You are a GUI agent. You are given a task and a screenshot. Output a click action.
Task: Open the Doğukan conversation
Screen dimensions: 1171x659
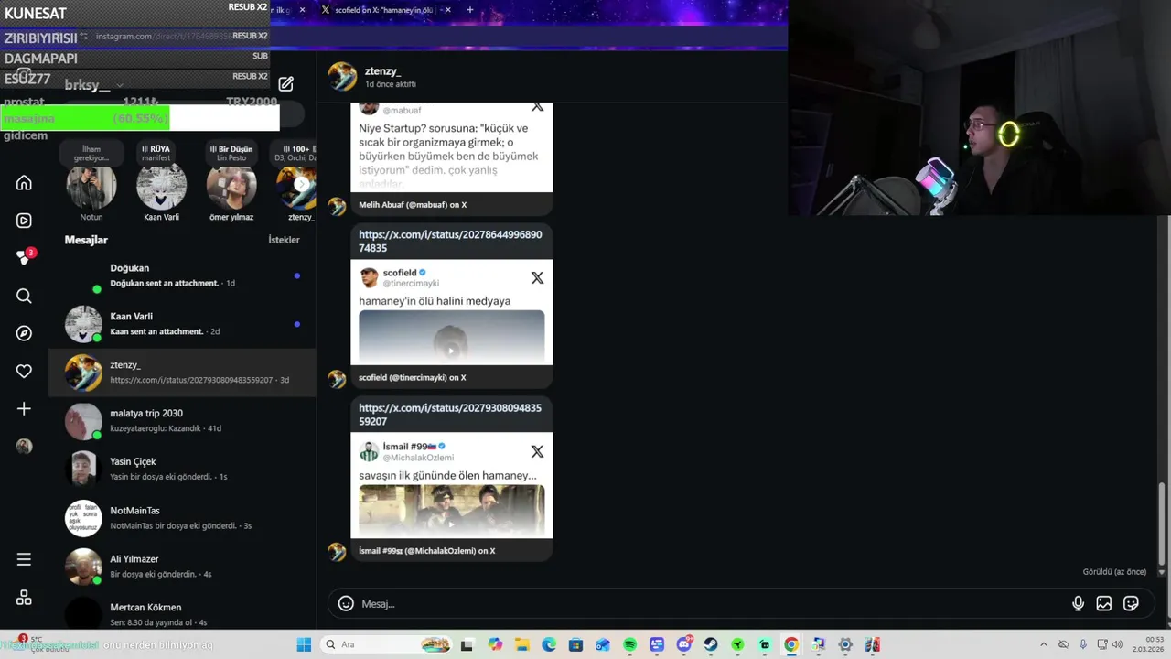coord(183,275)
